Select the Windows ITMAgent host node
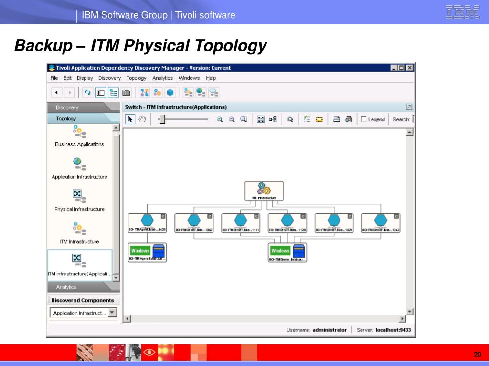This screenshot has height=366, width=489. click(x=147, y=253)
